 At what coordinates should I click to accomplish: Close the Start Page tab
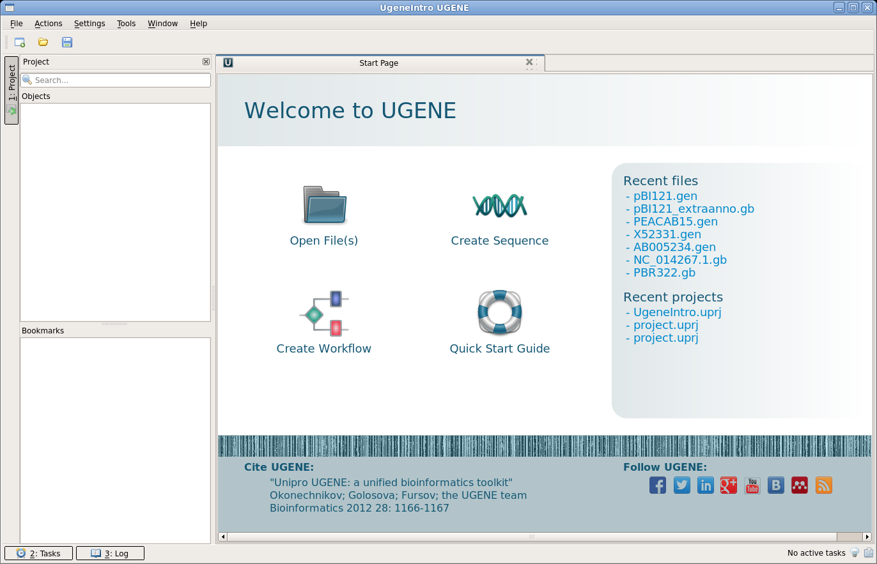(x=529, y=62)
